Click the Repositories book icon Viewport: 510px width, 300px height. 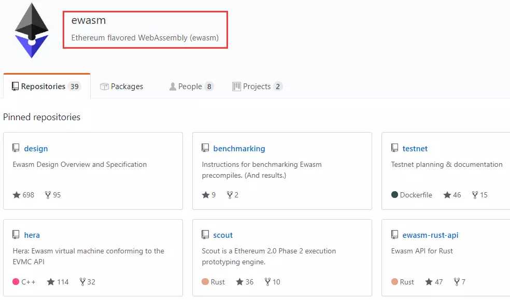tap(15, 86)
